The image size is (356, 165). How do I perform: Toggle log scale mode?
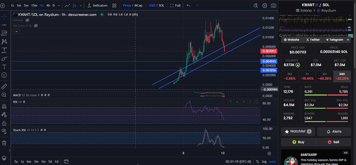265,161
